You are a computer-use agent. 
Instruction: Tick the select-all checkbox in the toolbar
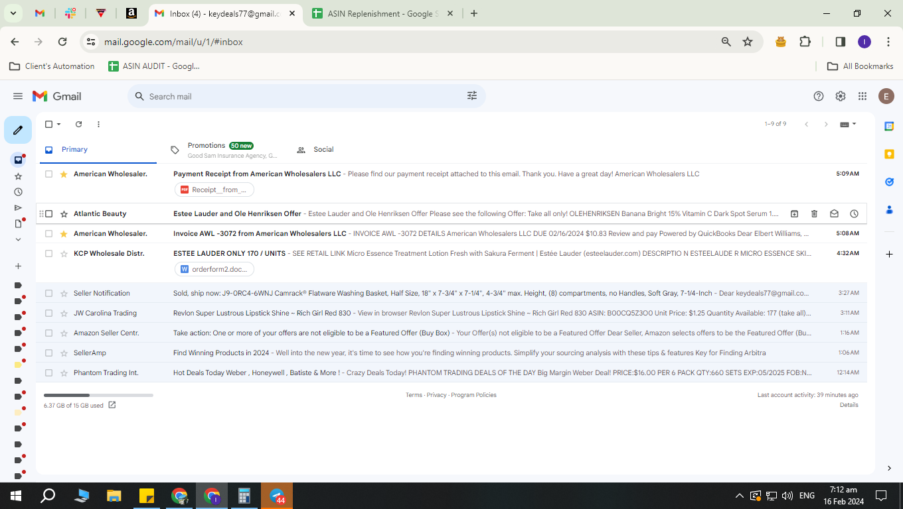[48, 124]
